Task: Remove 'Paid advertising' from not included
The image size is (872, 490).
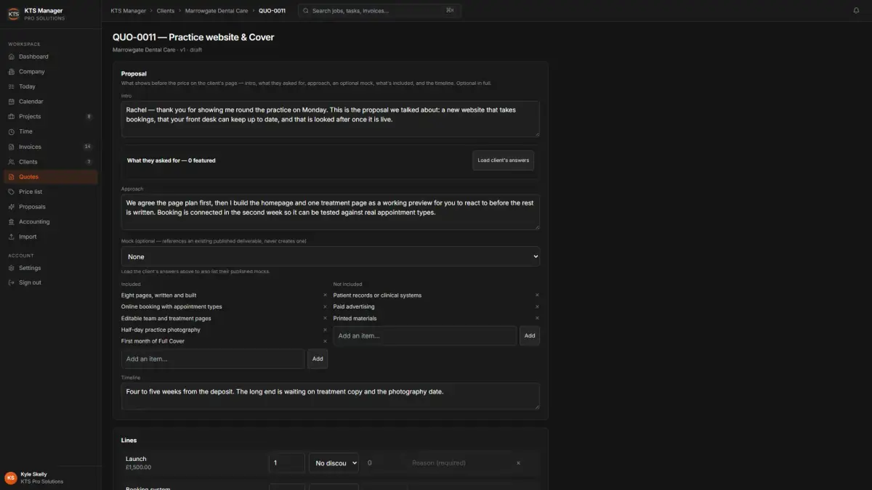Action: pos(537,307)
